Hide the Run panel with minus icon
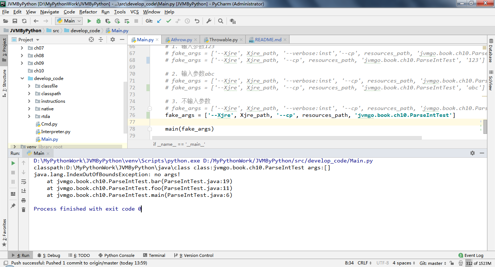 pyautogui.click(x=482, y=153)
